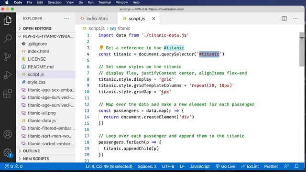
Task: Open the Help menu
Action: 136,2
